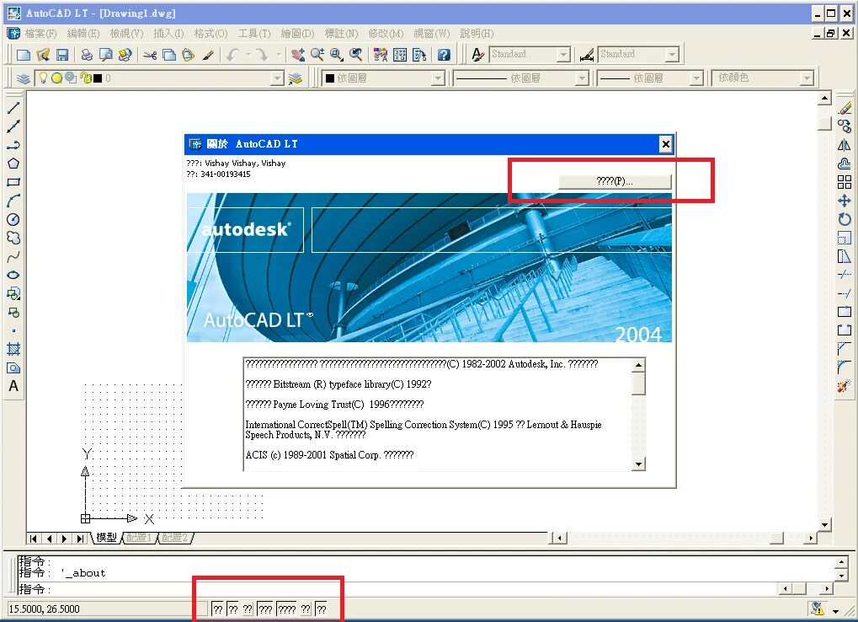Open the plot style dropdown 依顏色
This screenshot has width=858, height=622.
807,78
